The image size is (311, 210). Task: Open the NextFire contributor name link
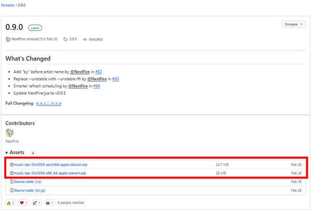[12, 141]
